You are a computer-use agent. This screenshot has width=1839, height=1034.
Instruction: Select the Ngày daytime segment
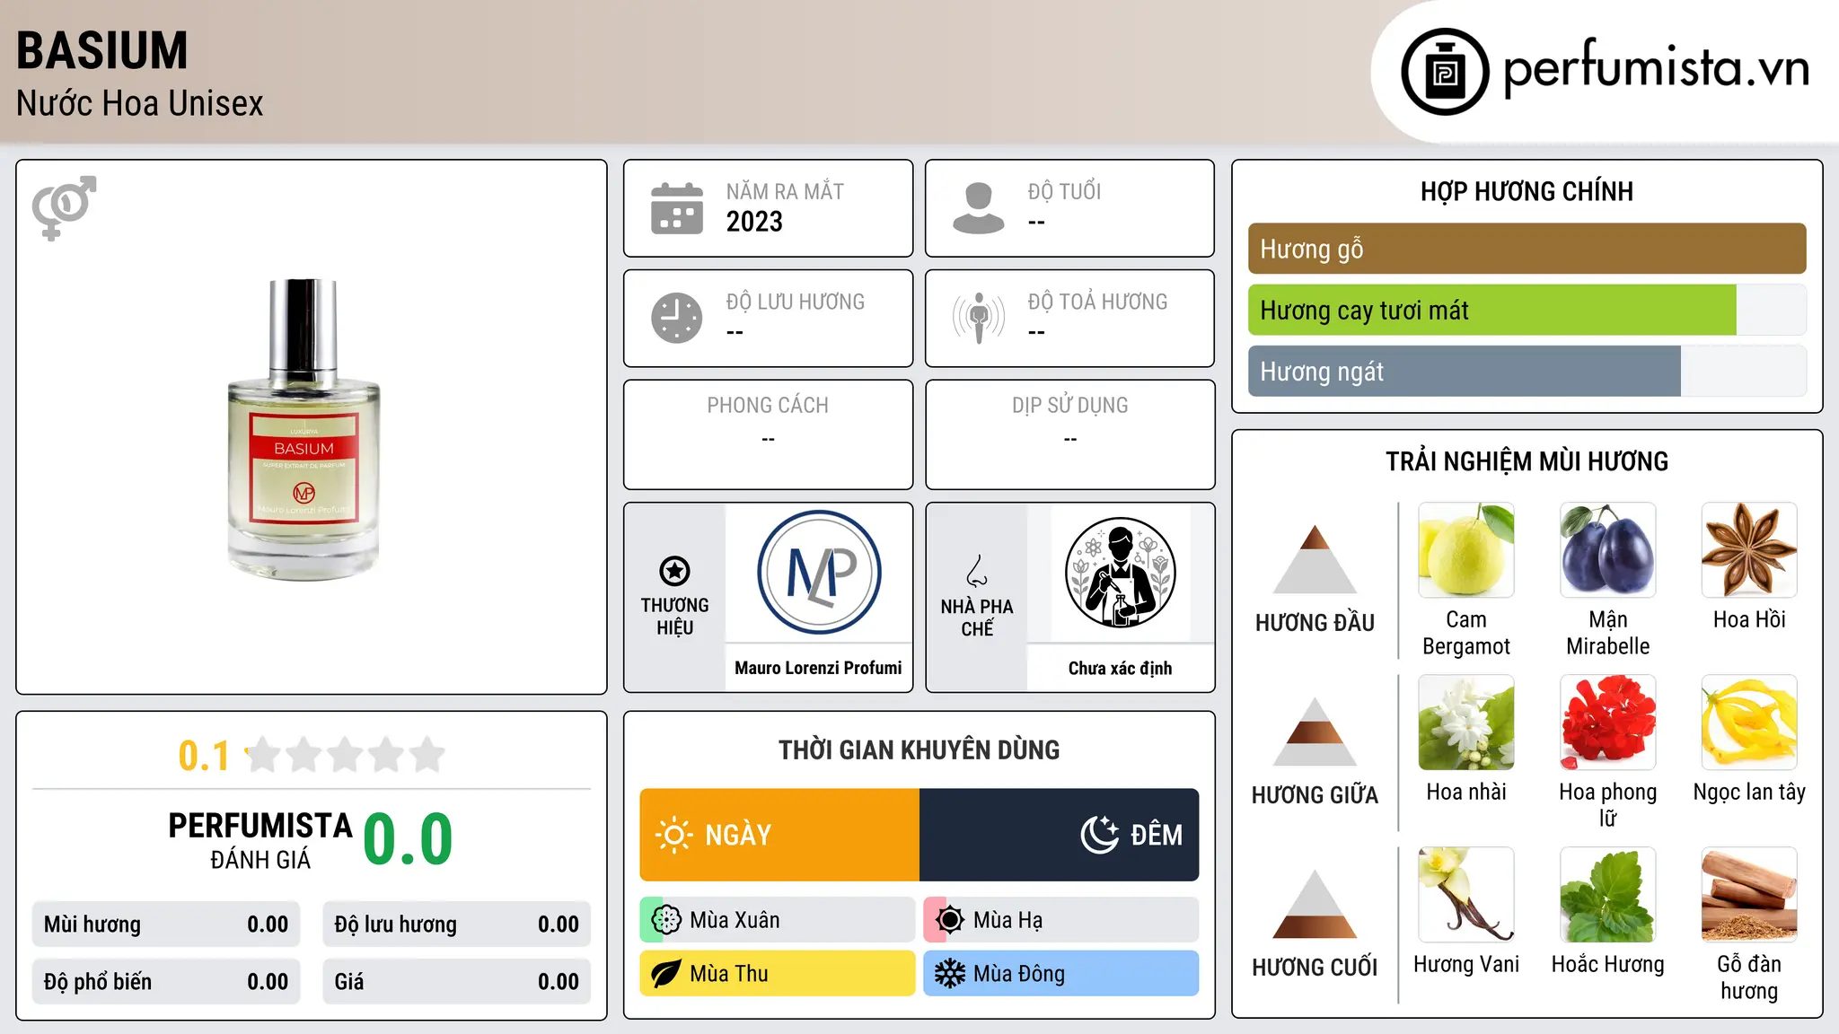pos(779,835)
